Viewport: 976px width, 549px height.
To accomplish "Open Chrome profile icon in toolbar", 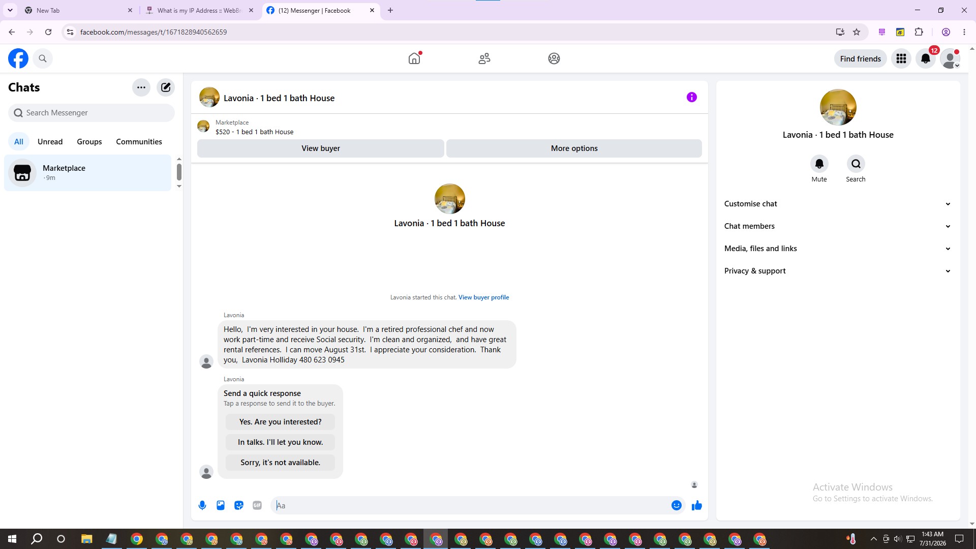I will coord(946,32).
